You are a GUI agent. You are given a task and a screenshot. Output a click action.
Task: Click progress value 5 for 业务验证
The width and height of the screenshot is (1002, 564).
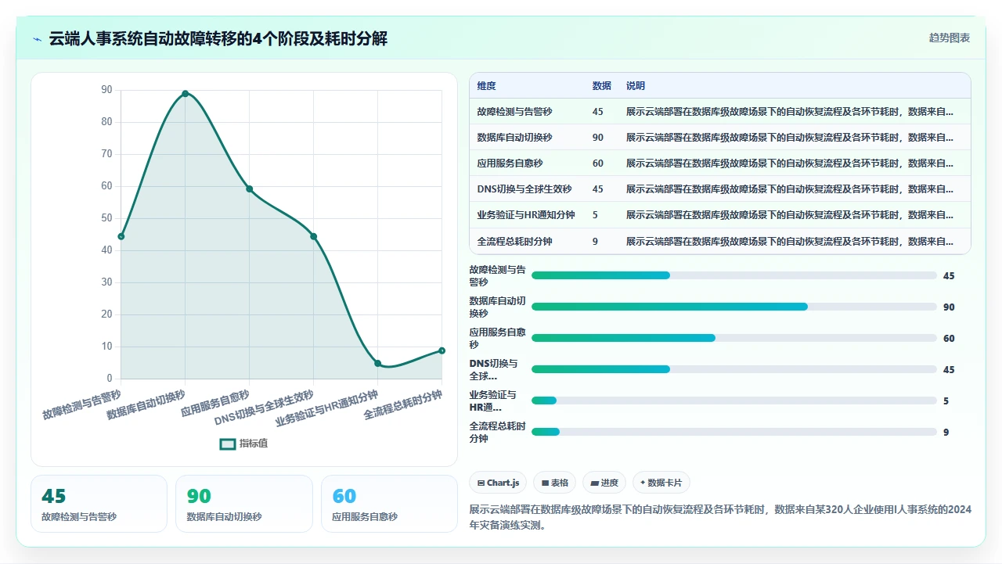tap(946, 401)
